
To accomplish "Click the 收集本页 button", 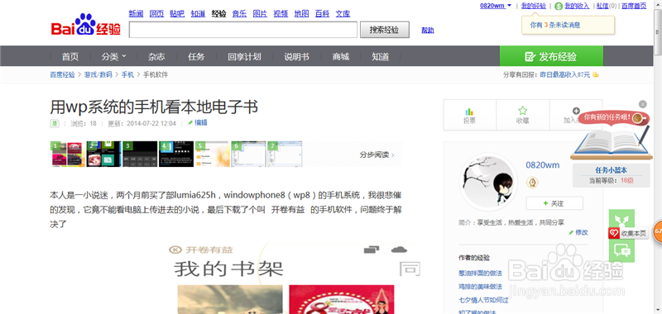I will 628,233.
